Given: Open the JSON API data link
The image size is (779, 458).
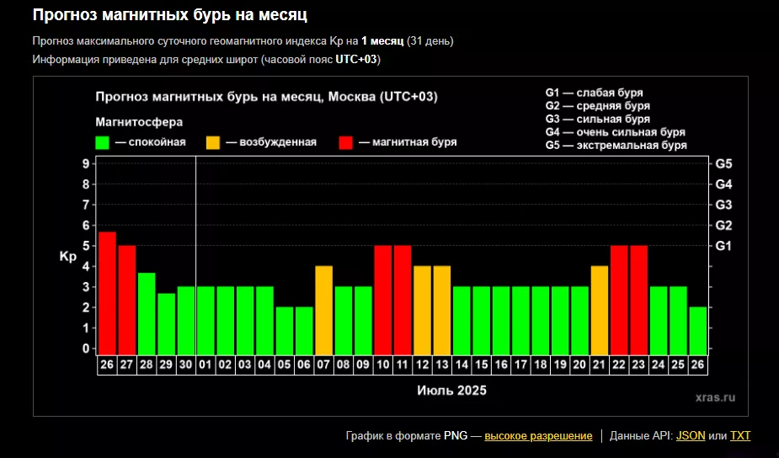Looking at the screenshot, I should click(x=691, y=435).
